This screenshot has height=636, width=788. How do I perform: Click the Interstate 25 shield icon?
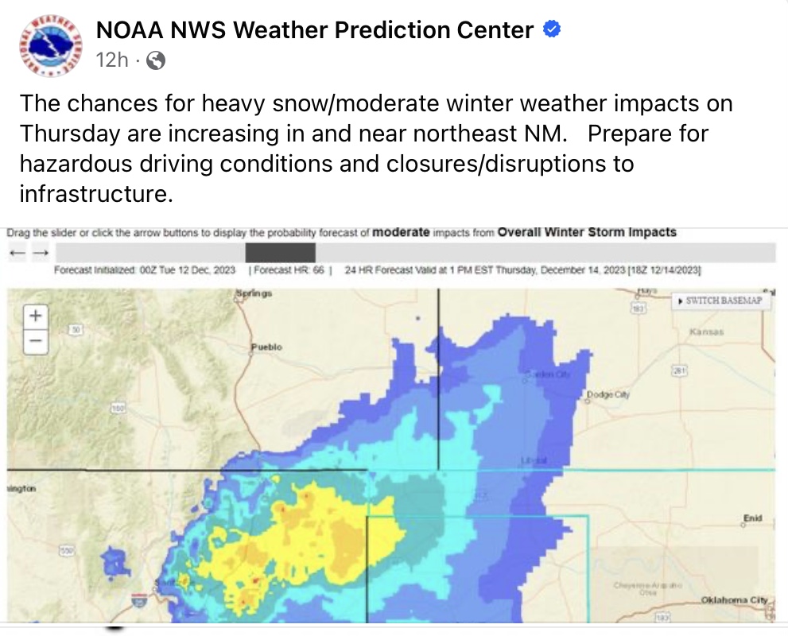[x=138, y=600]
